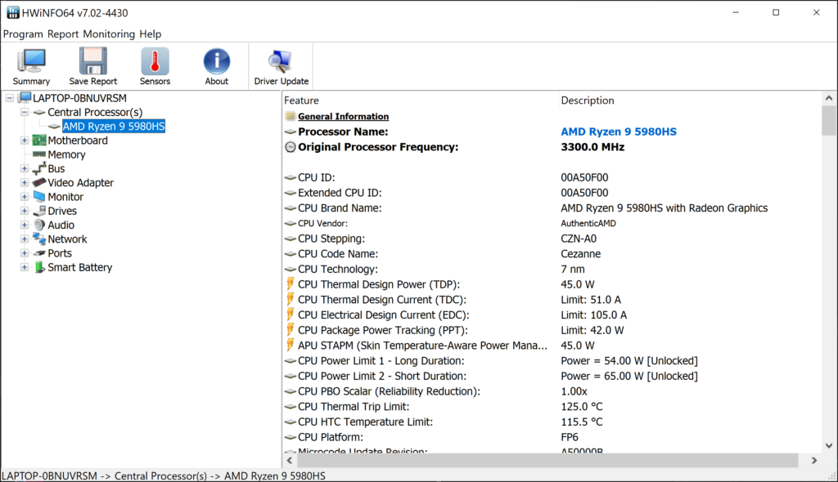The image size is (838, 482).
Task: Expand the Network node
Action: tap(25, 239)
